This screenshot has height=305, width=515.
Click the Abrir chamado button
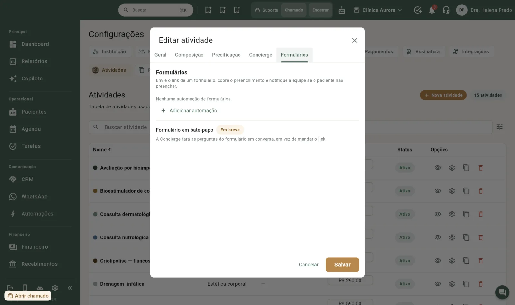coord(28,296)
